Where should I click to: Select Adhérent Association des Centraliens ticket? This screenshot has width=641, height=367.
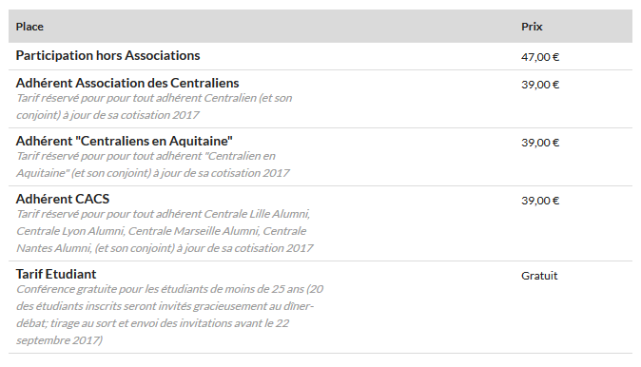[x=127, y=83]
